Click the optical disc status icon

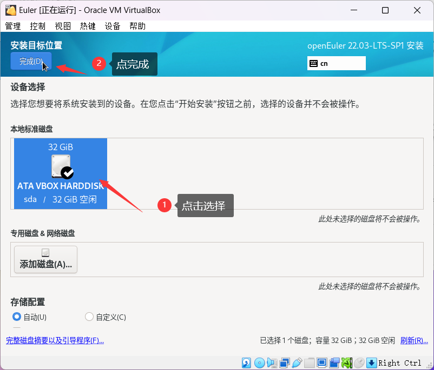(x=259, y=362)
